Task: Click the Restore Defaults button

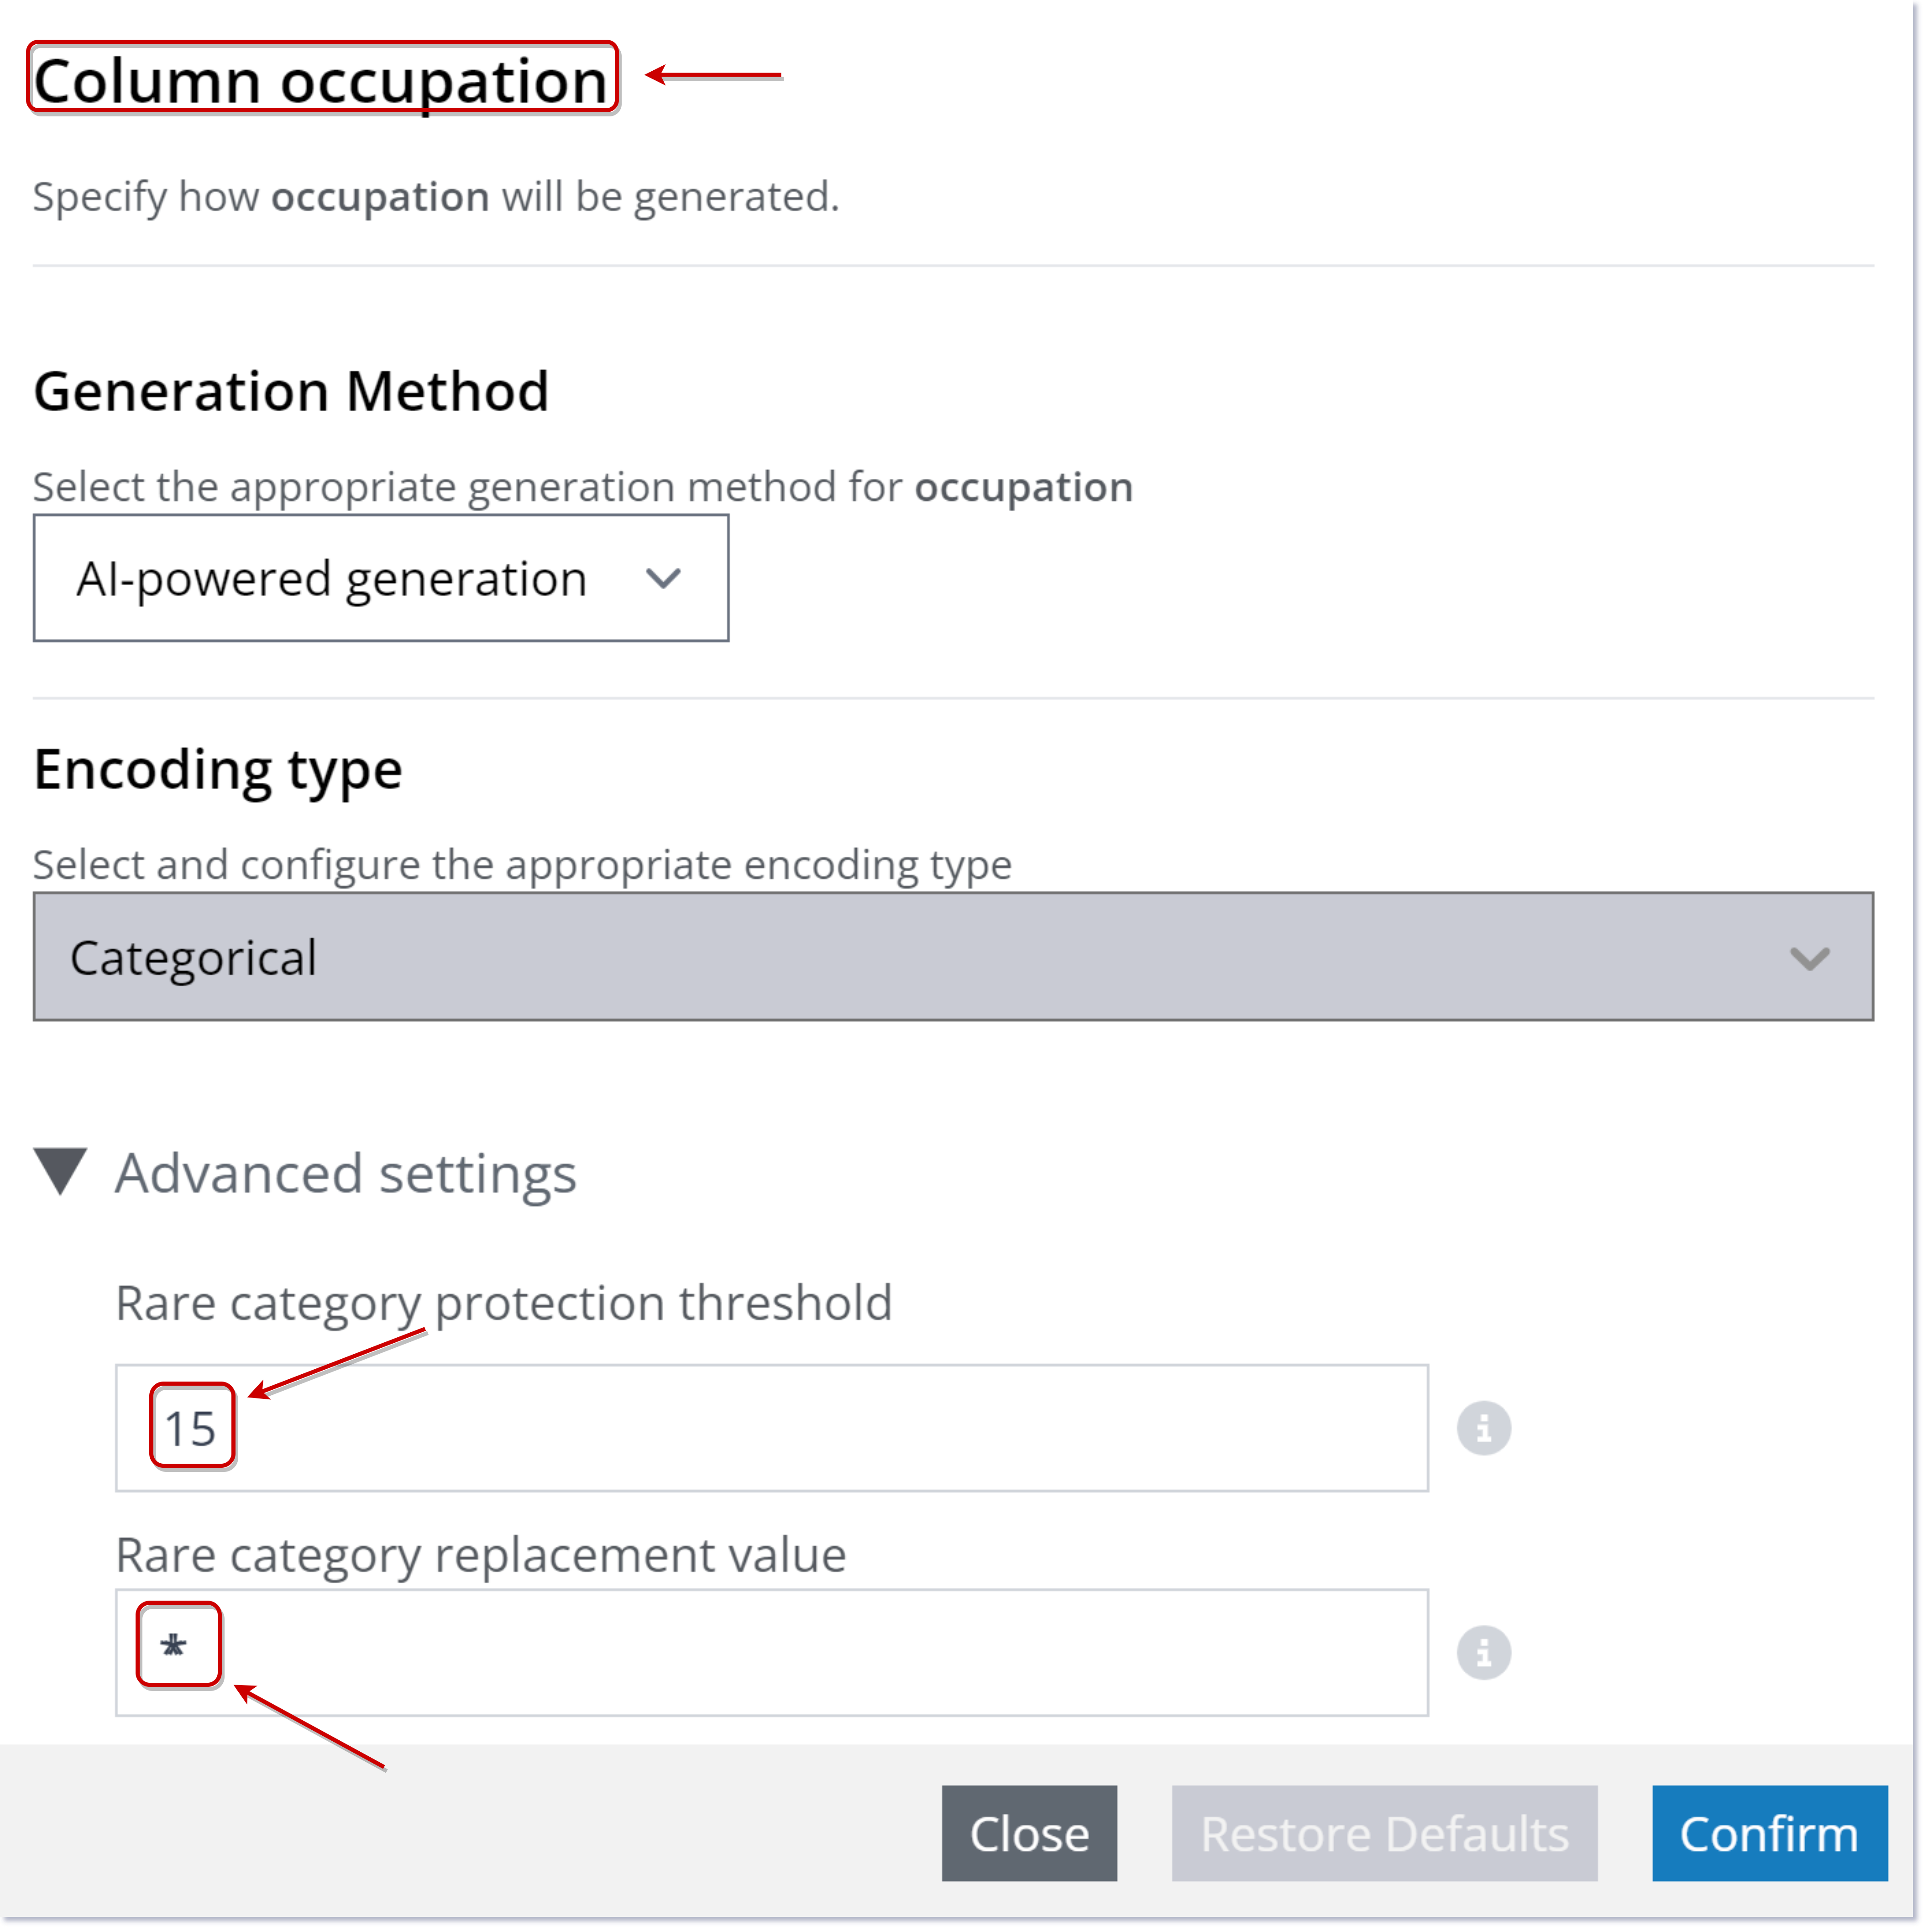Action: (x=1384, y=1833)
